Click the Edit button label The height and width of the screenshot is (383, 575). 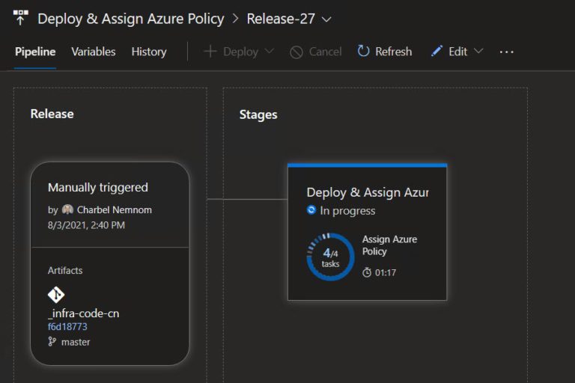pyautogui.click(x=458, y=52)
